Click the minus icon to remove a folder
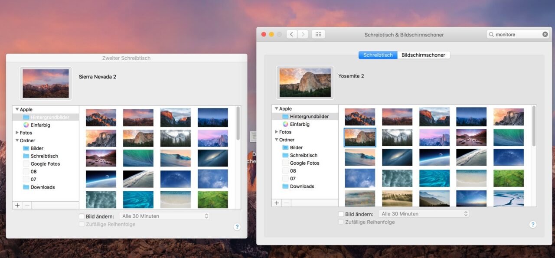This screenshot has width=555, height=258. click(286, 203)
